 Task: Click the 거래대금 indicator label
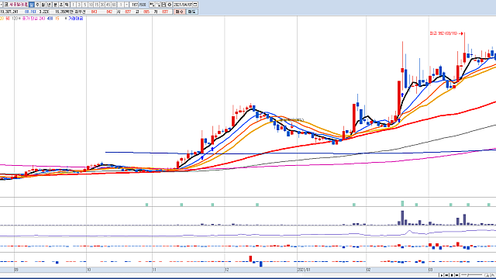[x=76, y=19]
